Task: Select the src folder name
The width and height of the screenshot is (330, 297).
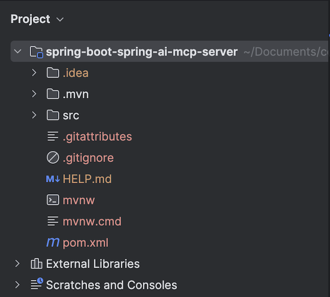Action: pos(71,116)
